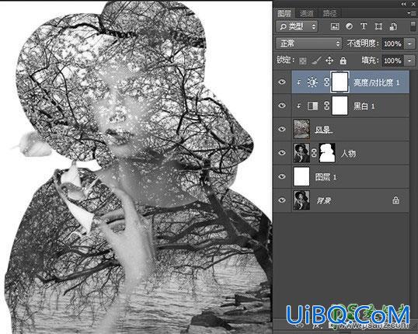Select the 亮度/对比度 1 layer mask thumbnail
The height and width of the screenshot is (334, 418).
pos(340,82)
